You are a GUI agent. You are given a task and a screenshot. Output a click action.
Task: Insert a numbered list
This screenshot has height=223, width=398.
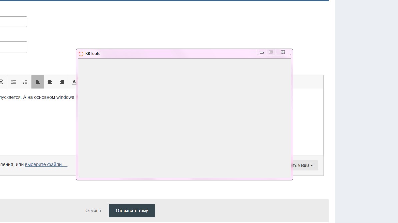coord(25,82)
